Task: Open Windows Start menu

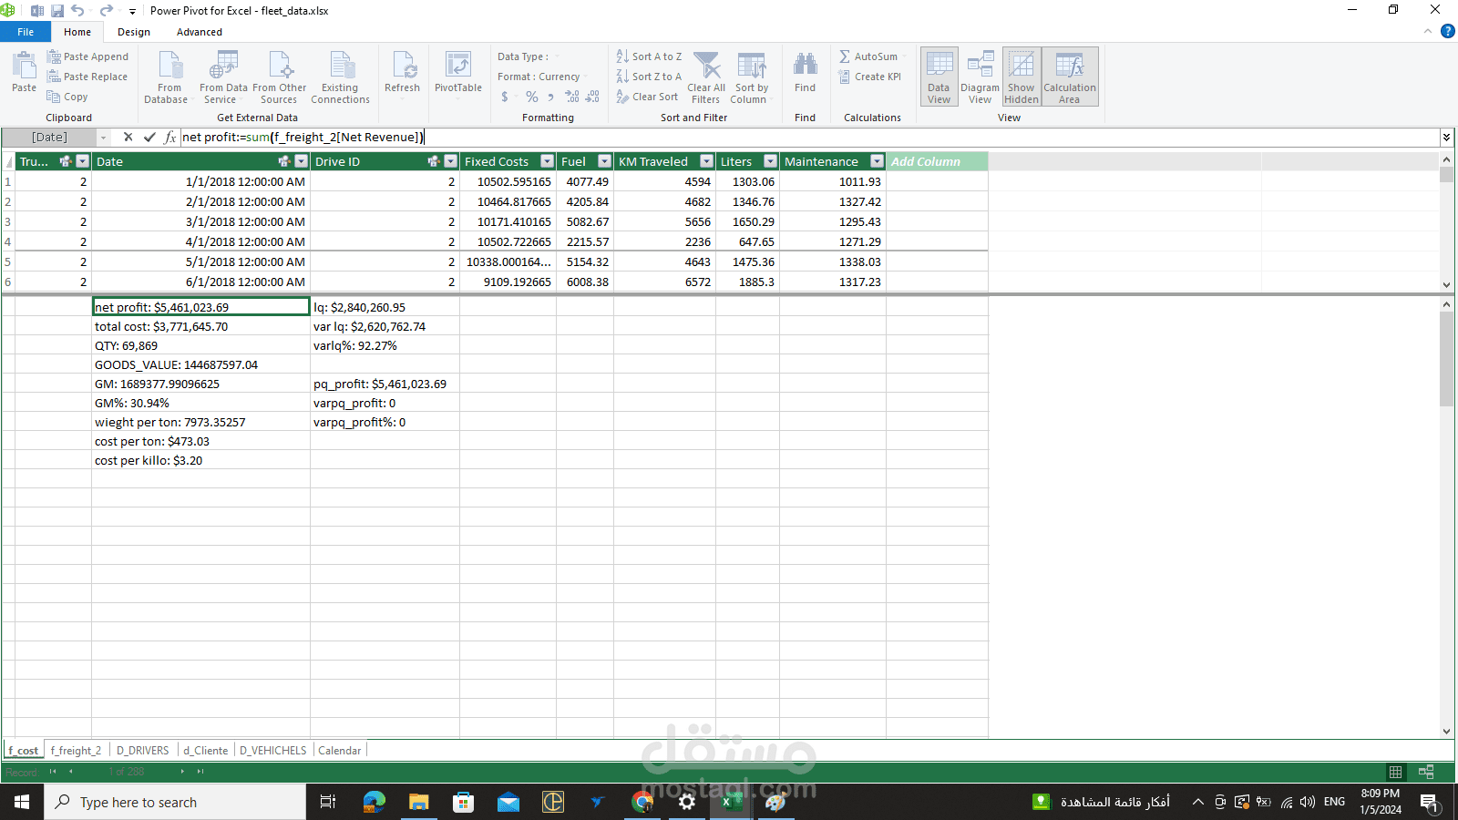Action: (x=22, y=802)
